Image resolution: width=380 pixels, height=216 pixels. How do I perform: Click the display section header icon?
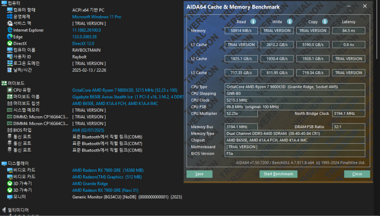(4, 163)
